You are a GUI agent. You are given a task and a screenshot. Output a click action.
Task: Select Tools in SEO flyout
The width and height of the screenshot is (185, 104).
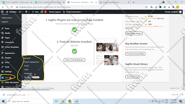click(x=26, y=69)
